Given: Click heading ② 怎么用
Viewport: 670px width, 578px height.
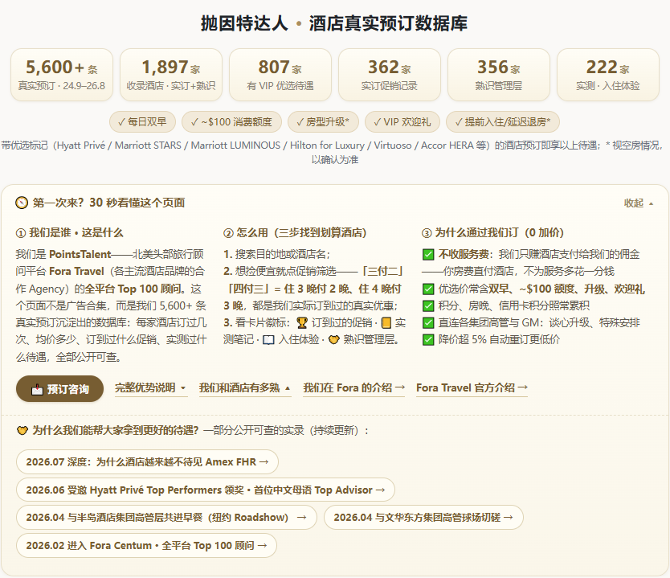Looking at the screenshot, I should click(x=295, y=233).
